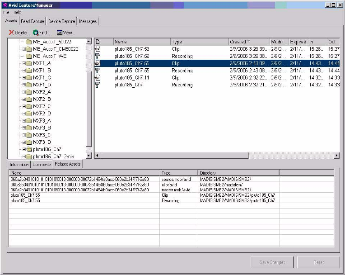Select the pluto185_Ch7.11 name cell
The width and height of the screenshot is (345, 275).
tap(132, 78)
